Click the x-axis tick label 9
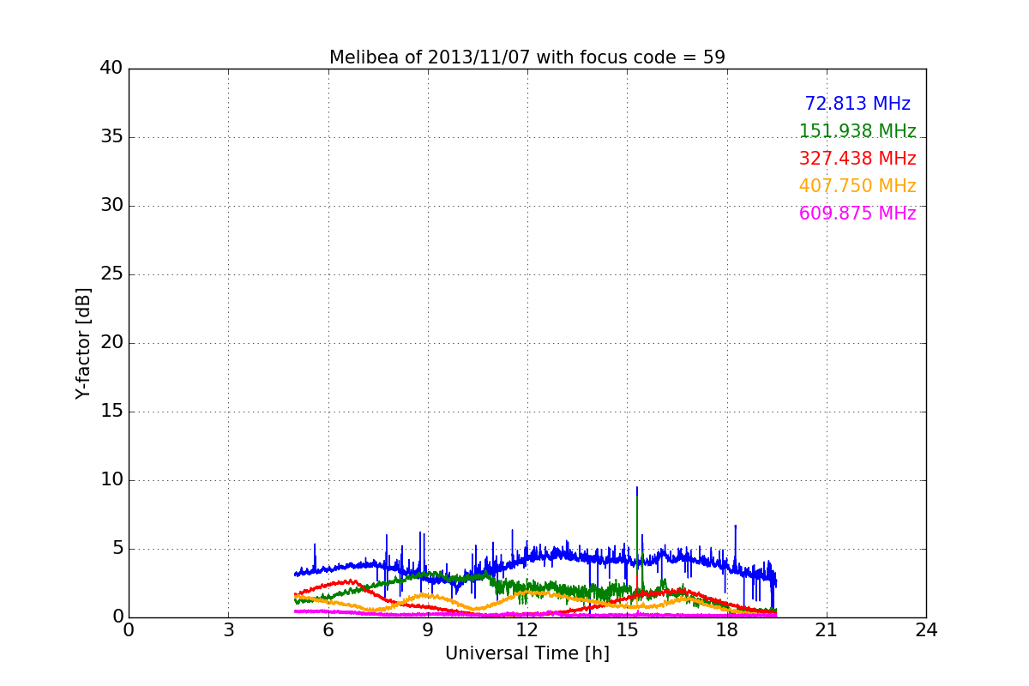Image resolution: width=1029 pixels, height=686 pixels. (428, 629)
